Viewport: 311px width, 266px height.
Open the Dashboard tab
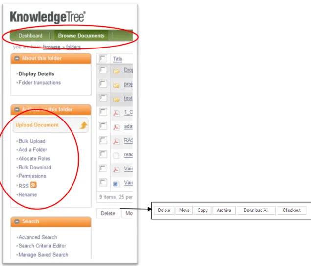click(x=30, y=36)
